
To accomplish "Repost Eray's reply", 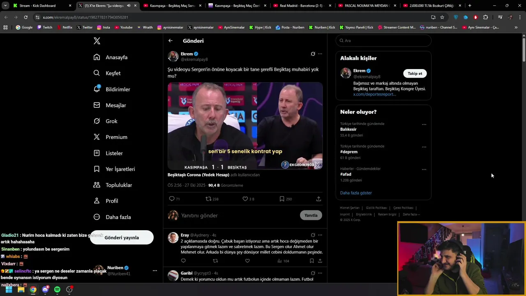I will click(215, 261).
